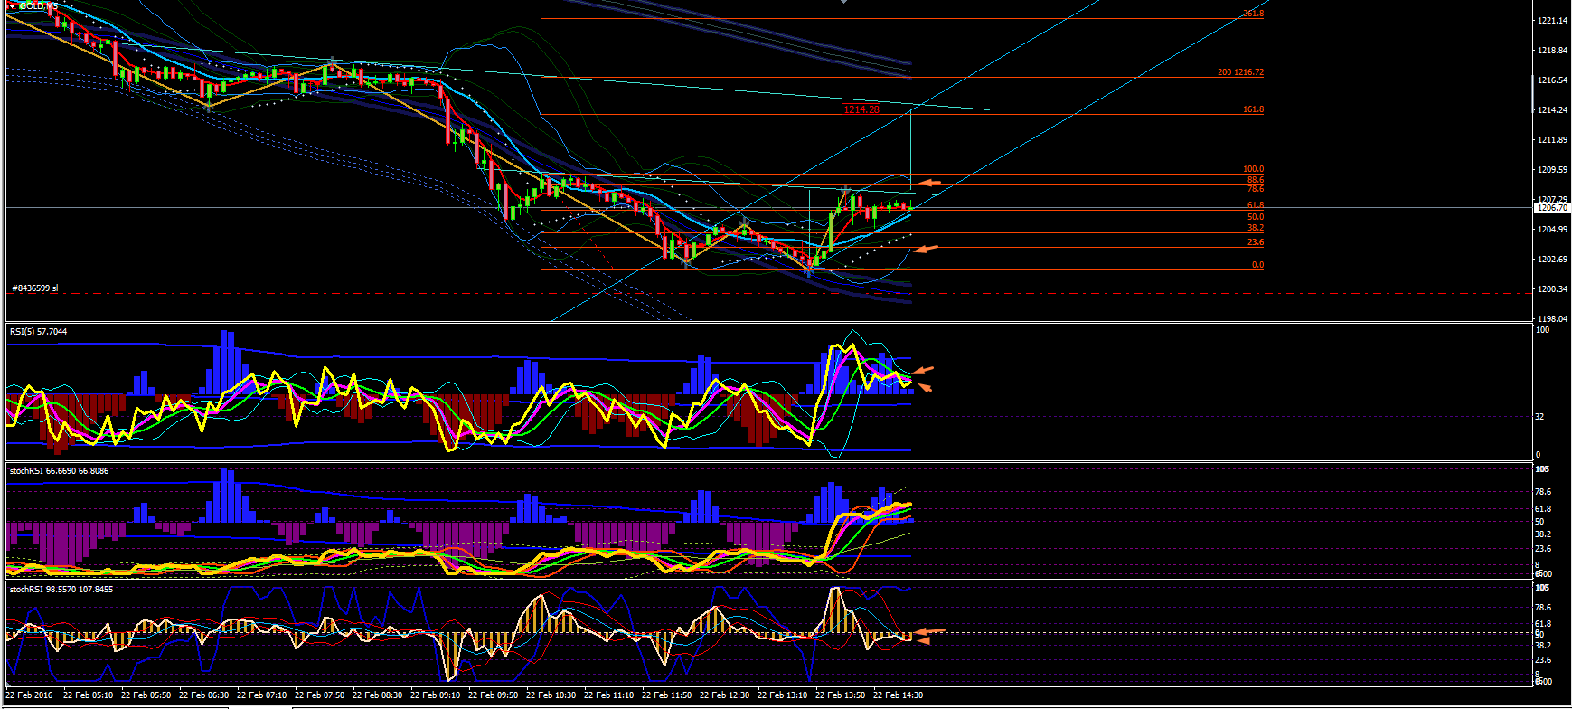Screen dimensions: 1572x709
Task: Click the 22 Feb 2016 time axis label
Action: (x=29, y=695)
